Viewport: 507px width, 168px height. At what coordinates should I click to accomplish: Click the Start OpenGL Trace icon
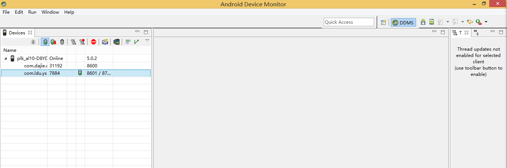click(x=137, y=42)
